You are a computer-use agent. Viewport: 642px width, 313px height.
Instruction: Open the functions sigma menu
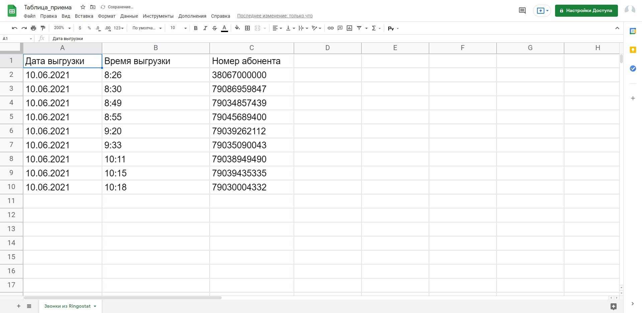(376, 28)
